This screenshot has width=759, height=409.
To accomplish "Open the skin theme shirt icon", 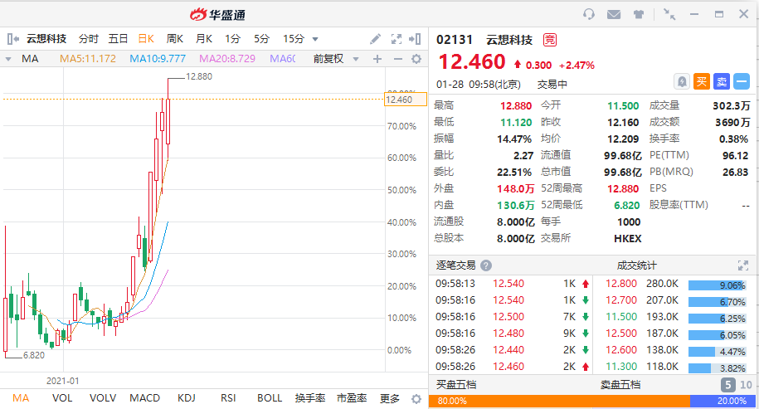I will [639, 14].
